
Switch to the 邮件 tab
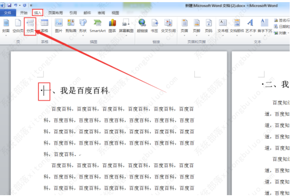coord(87,13)
